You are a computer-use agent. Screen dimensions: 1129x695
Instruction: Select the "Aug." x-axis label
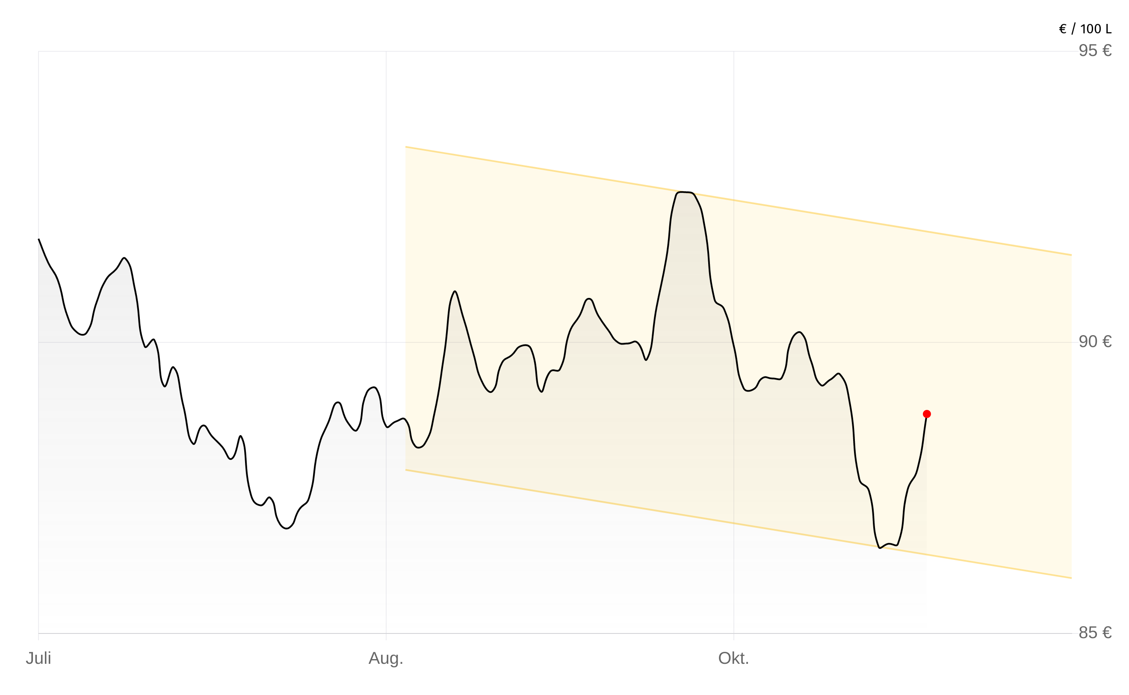pos(385,658)
